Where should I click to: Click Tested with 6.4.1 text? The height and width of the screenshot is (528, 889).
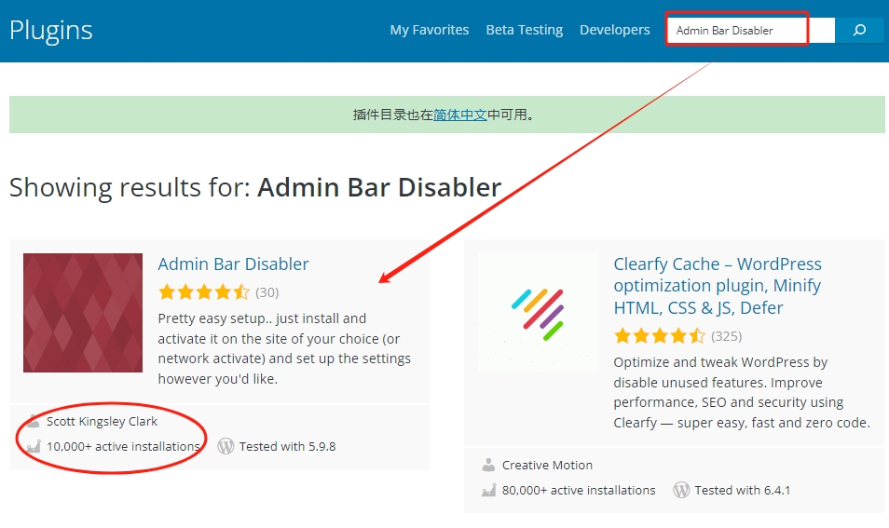(x=742, y=490)
